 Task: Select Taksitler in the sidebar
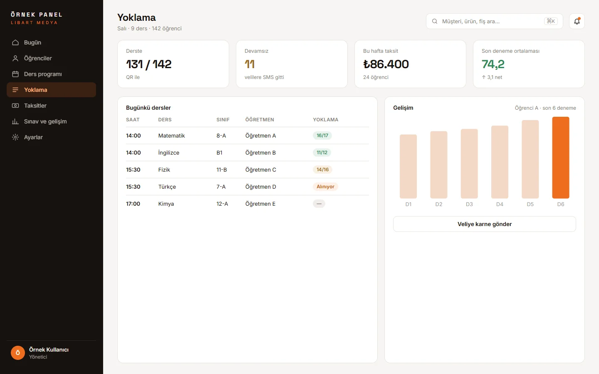click(51, 106)
